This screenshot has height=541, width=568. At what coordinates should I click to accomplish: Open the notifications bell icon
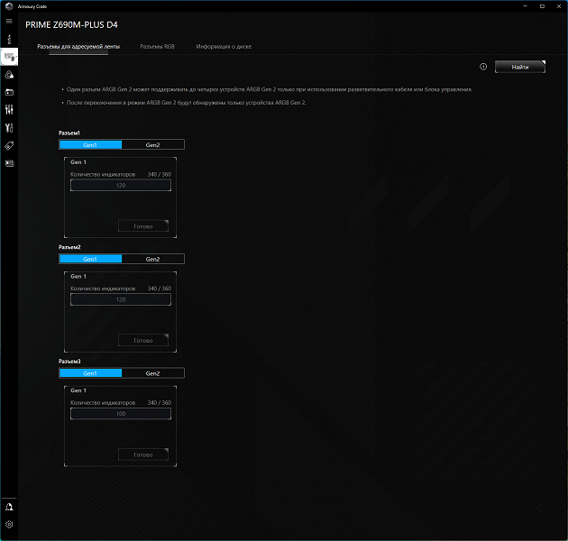coord(9,507)
